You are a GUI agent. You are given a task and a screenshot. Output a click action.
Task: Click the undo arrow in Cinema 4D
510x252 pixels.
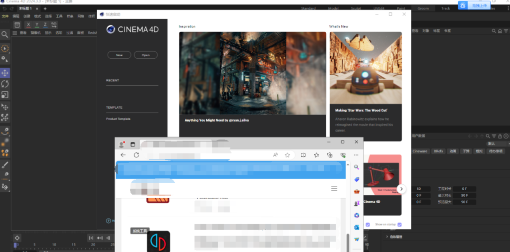pos(4,8)
